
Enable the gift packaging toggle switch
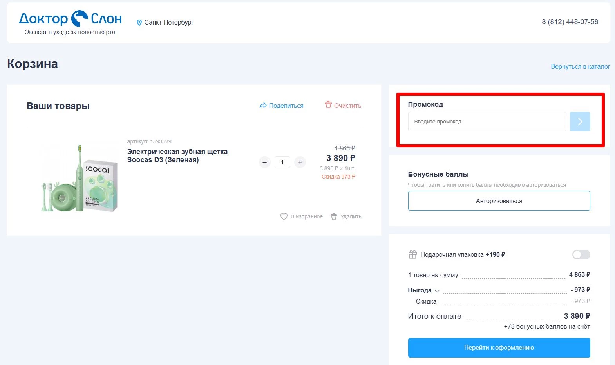[581, 255]
